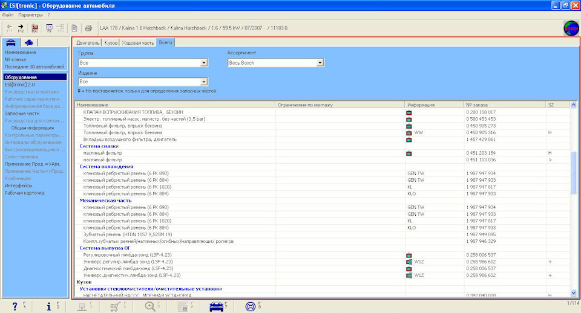Open info icon for Электр. топливный насос row
This screenshot has height=313, width=581.
tap(409, 119)
